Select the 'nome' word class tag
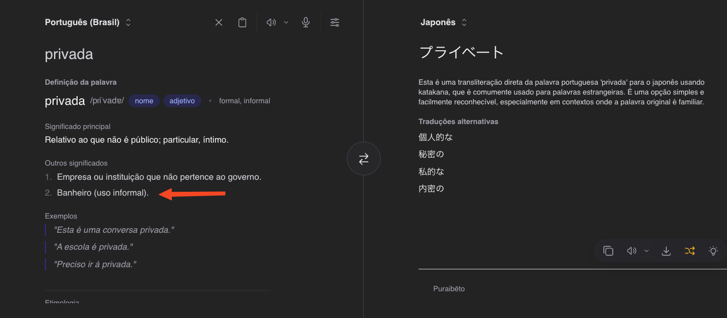 coord(144,101)
